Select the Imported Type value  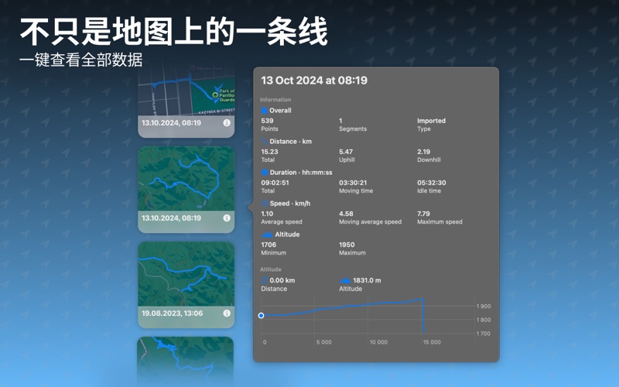[431, 121]
